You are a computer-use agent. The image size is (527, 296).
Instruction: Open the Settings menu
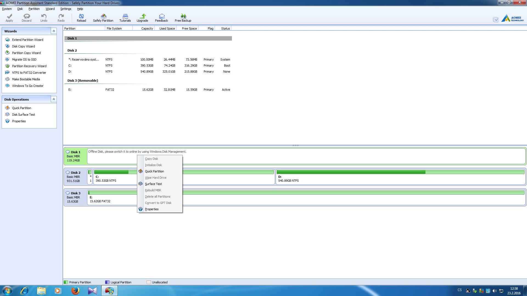point(66,9)
